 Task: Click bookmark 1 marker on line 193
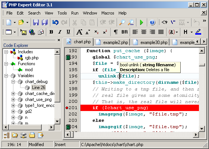click(68, 58)
